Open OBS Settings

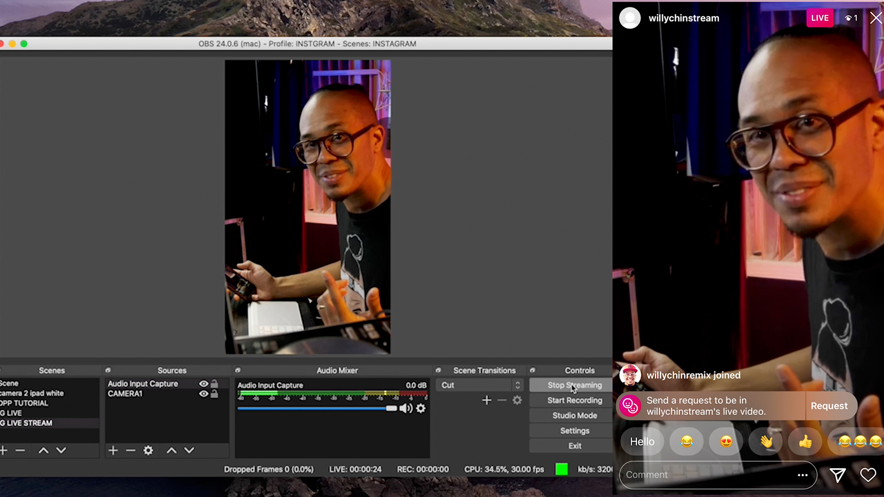click(x=571, y=431)
